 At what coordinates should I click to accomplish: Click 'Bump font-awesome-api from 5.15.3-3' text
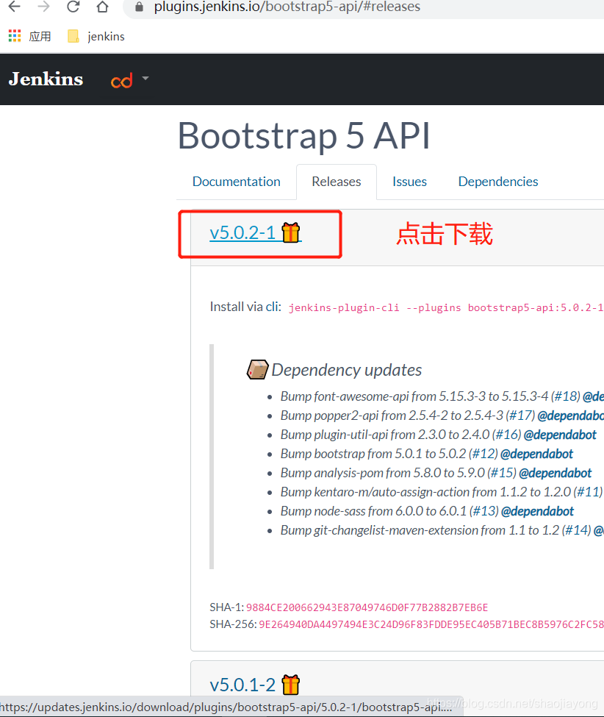pyautogui.click(x=383, y=396)
